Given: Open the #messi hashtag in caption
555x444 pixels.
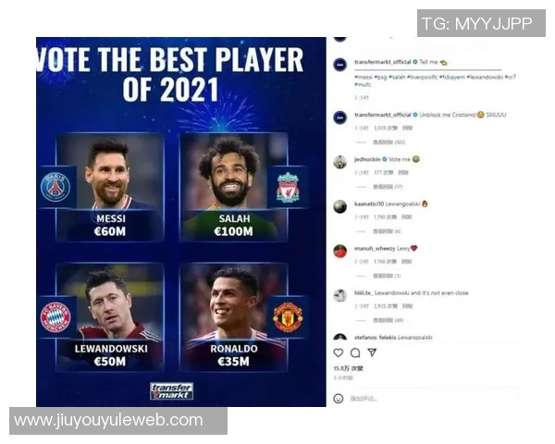Looking at the screenshot, I should [x=364, y=77].
